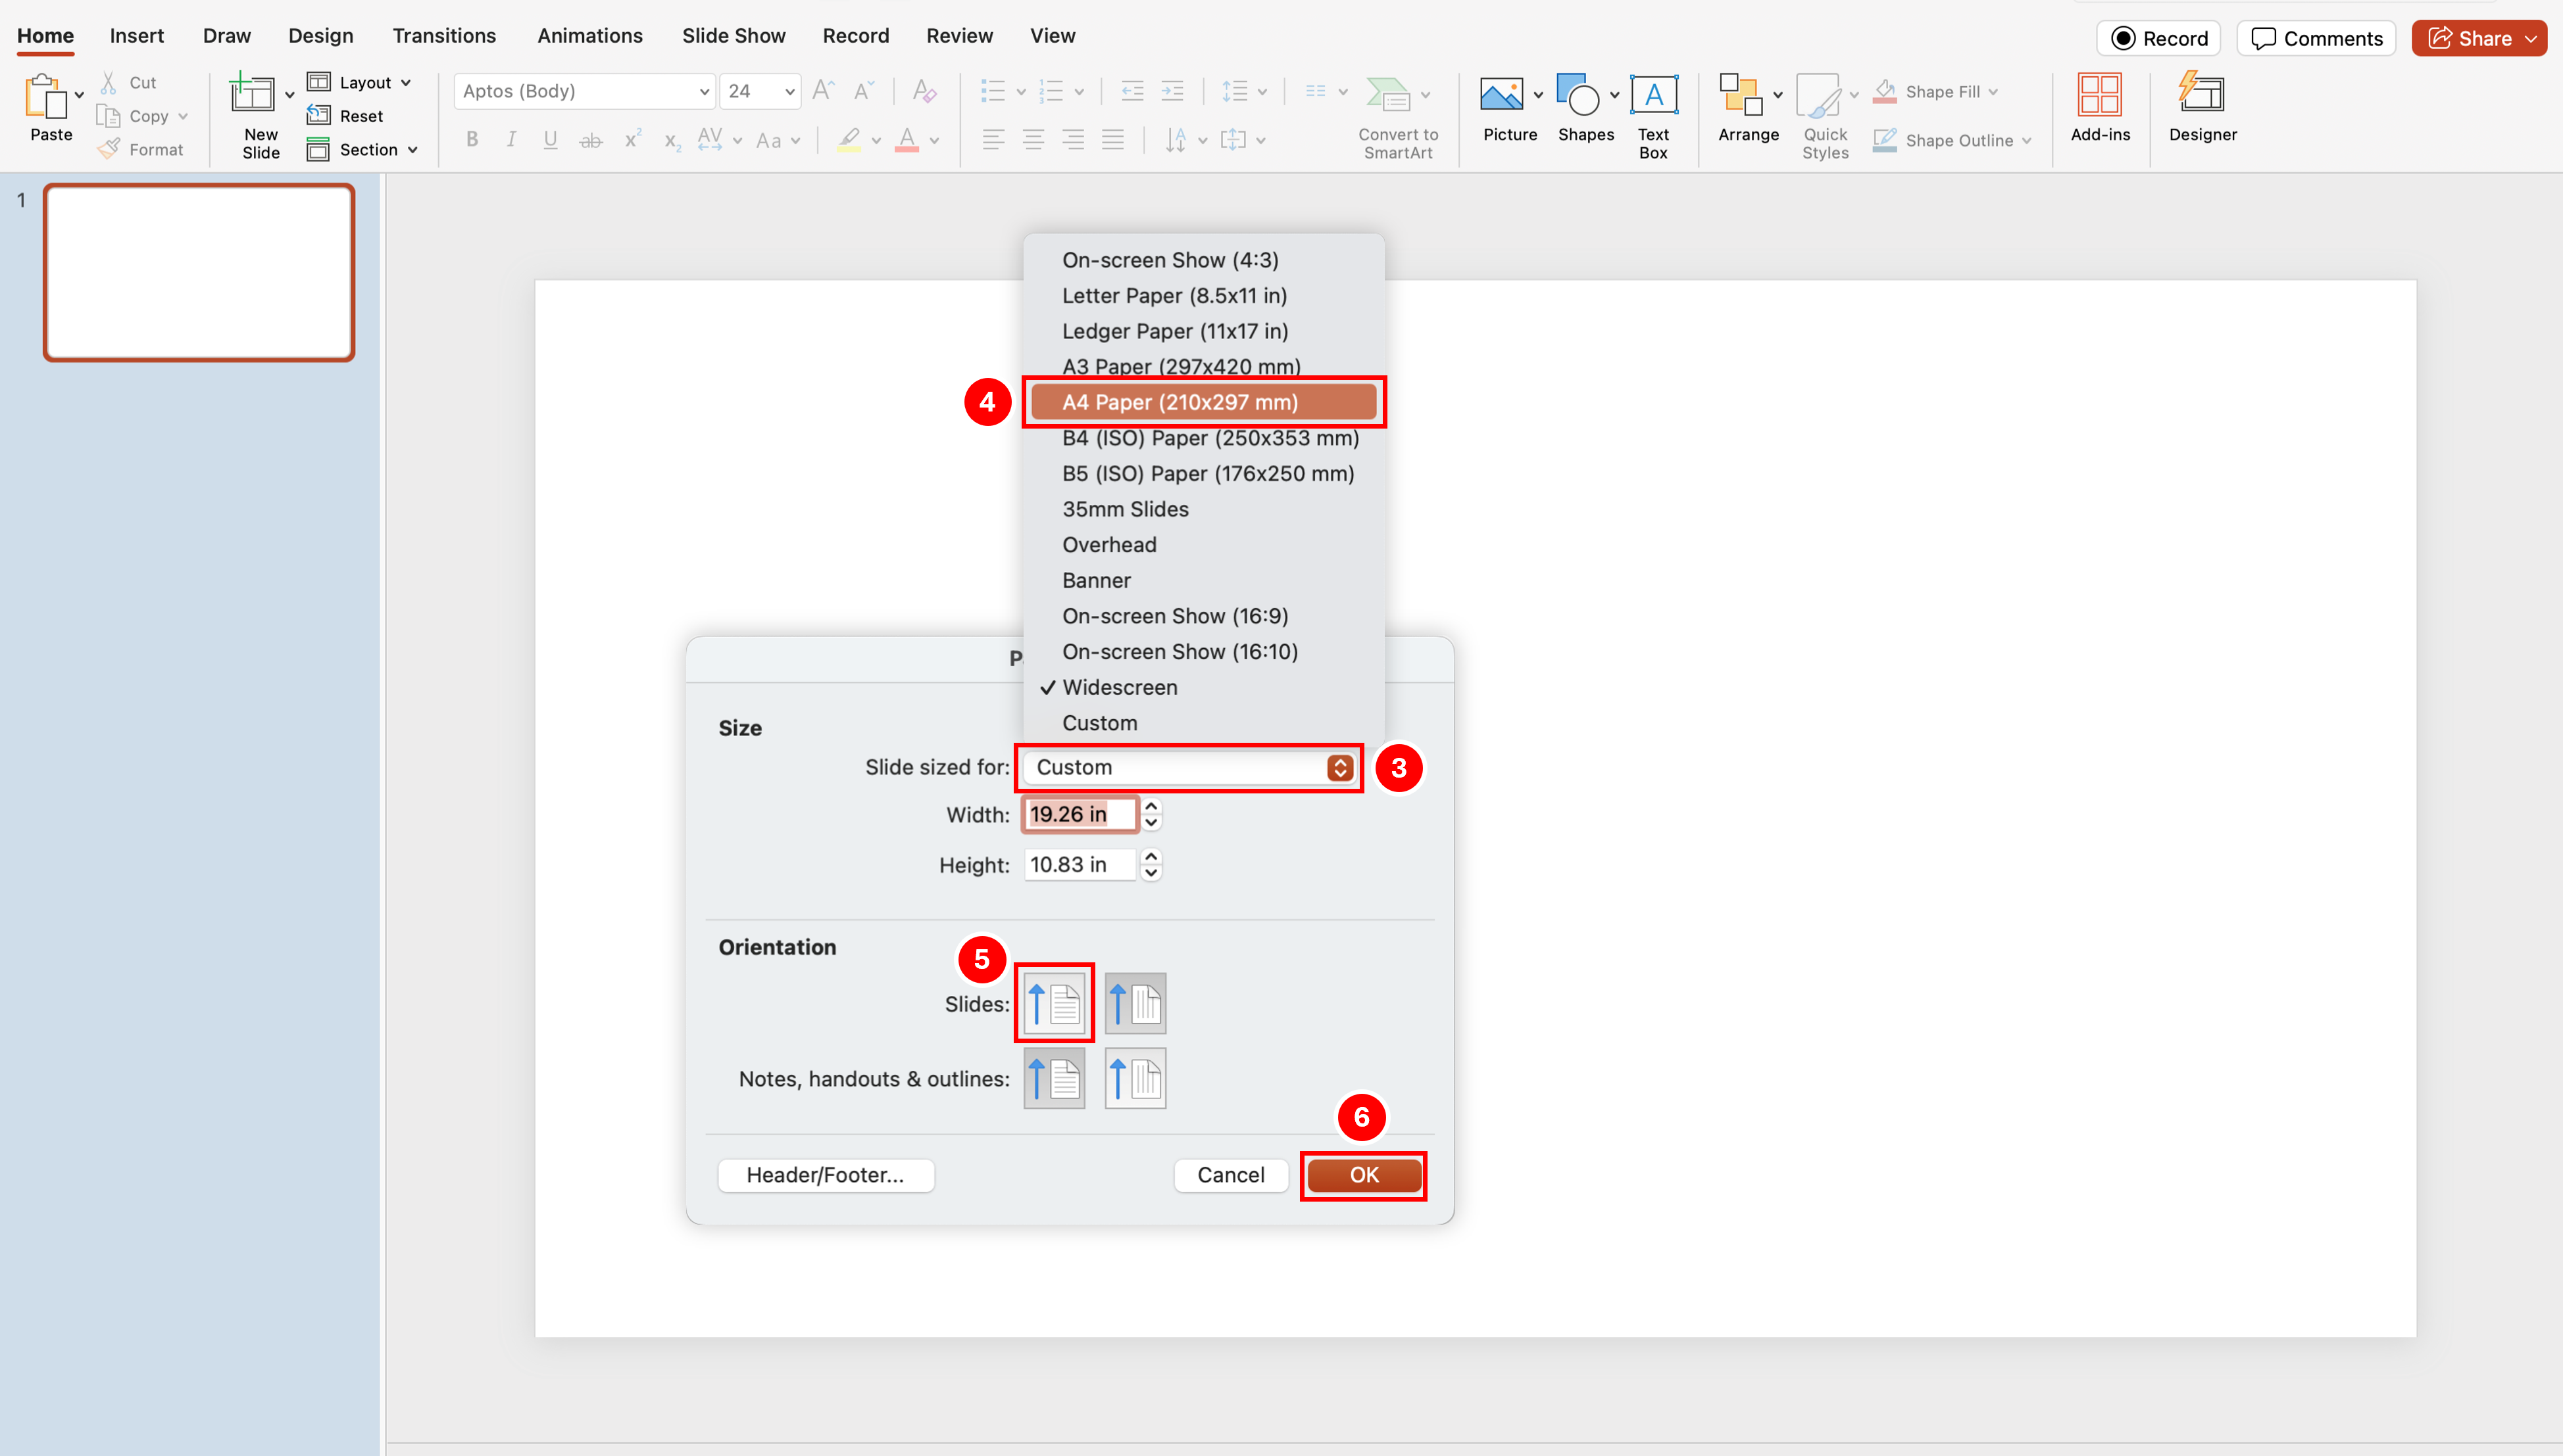The image size is (2563, 1456).
Task: Set Slides orientation to portrait
Action: click(1054, 1003)
